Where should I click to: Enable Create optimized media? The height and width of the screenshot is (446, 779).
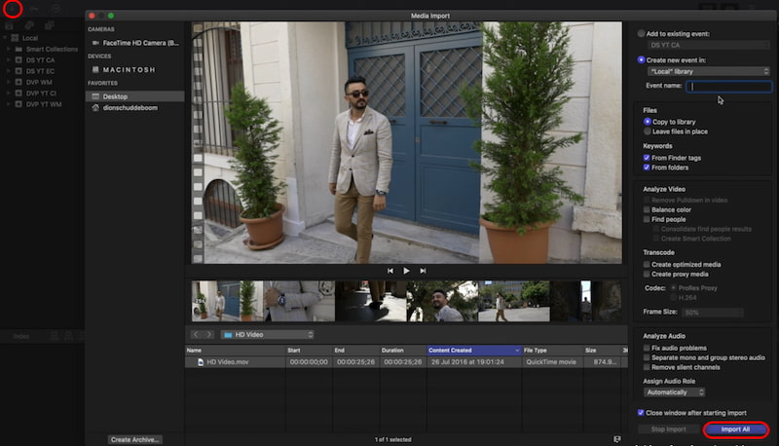(647, 265)
